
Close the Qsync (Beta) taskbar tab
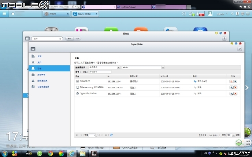click(96, 14)
